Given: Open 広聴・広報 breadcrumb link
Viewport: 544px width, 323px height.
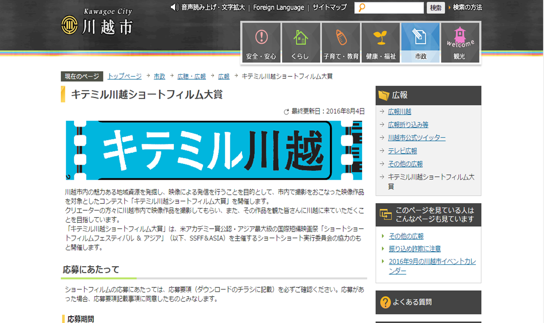Looking at the screenshot, I should (x=191, y=76).
